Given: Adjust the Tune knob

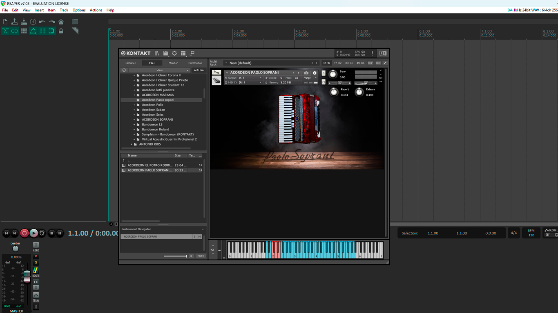Looking at the screenshot, I should coord(333,74).
